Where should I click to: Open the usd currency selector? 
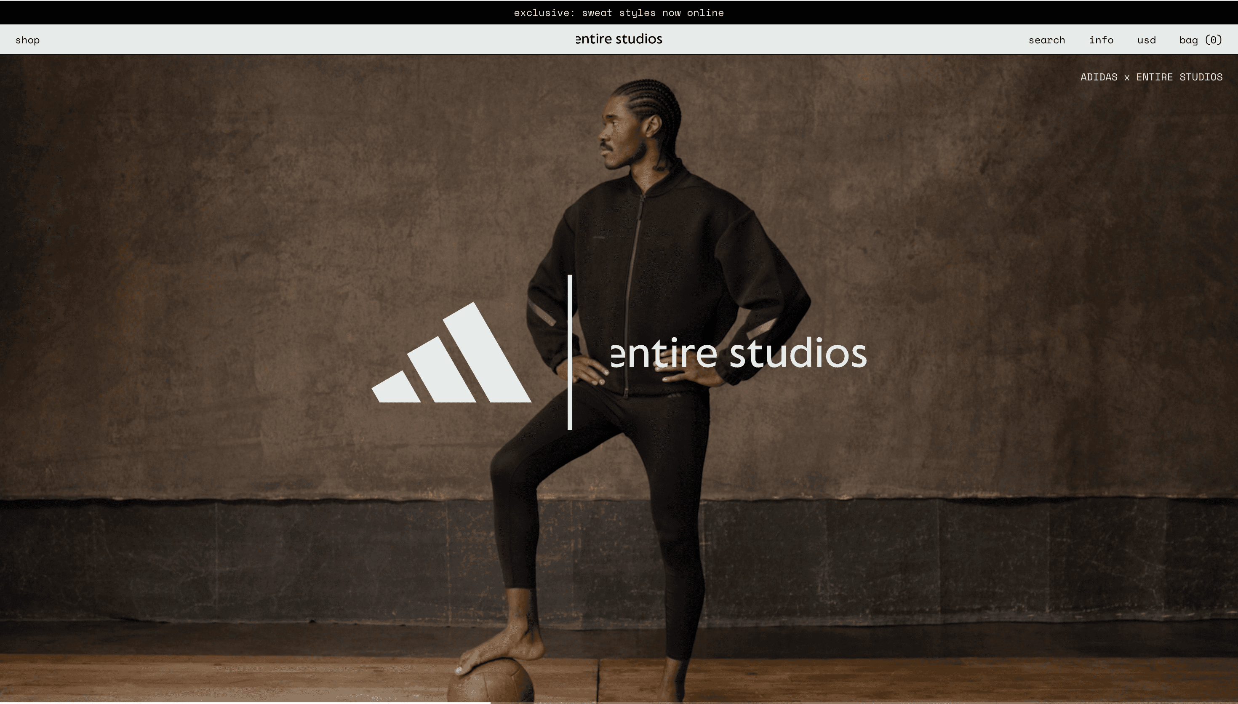1146,40
